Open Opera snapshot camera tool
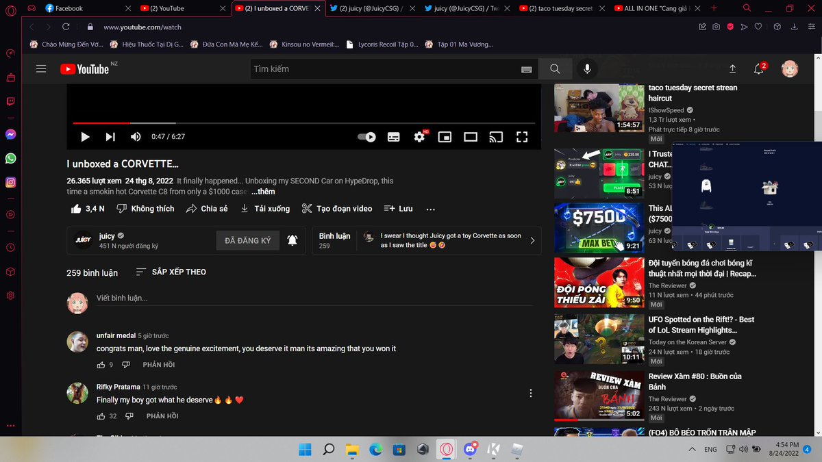822x462 pixels. (x=716, y=27)
